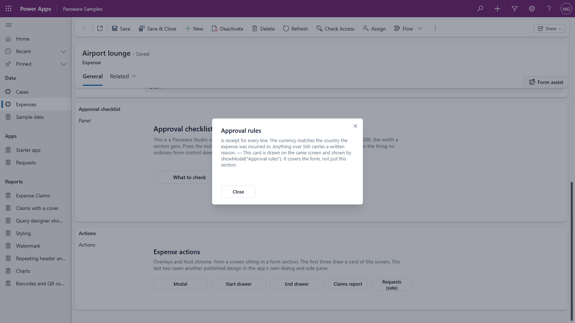Assign the record
Image resolution: width=575 pixels, height=323 pixels.
point(374,28)
